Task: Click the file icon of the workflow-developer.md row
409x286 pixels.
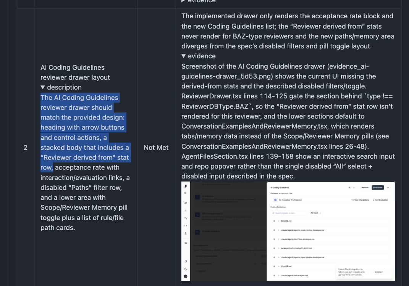Action: coord(274,239)
